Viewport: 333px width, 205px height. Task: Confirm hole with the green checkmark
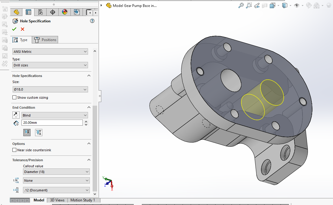click(14, 29)
